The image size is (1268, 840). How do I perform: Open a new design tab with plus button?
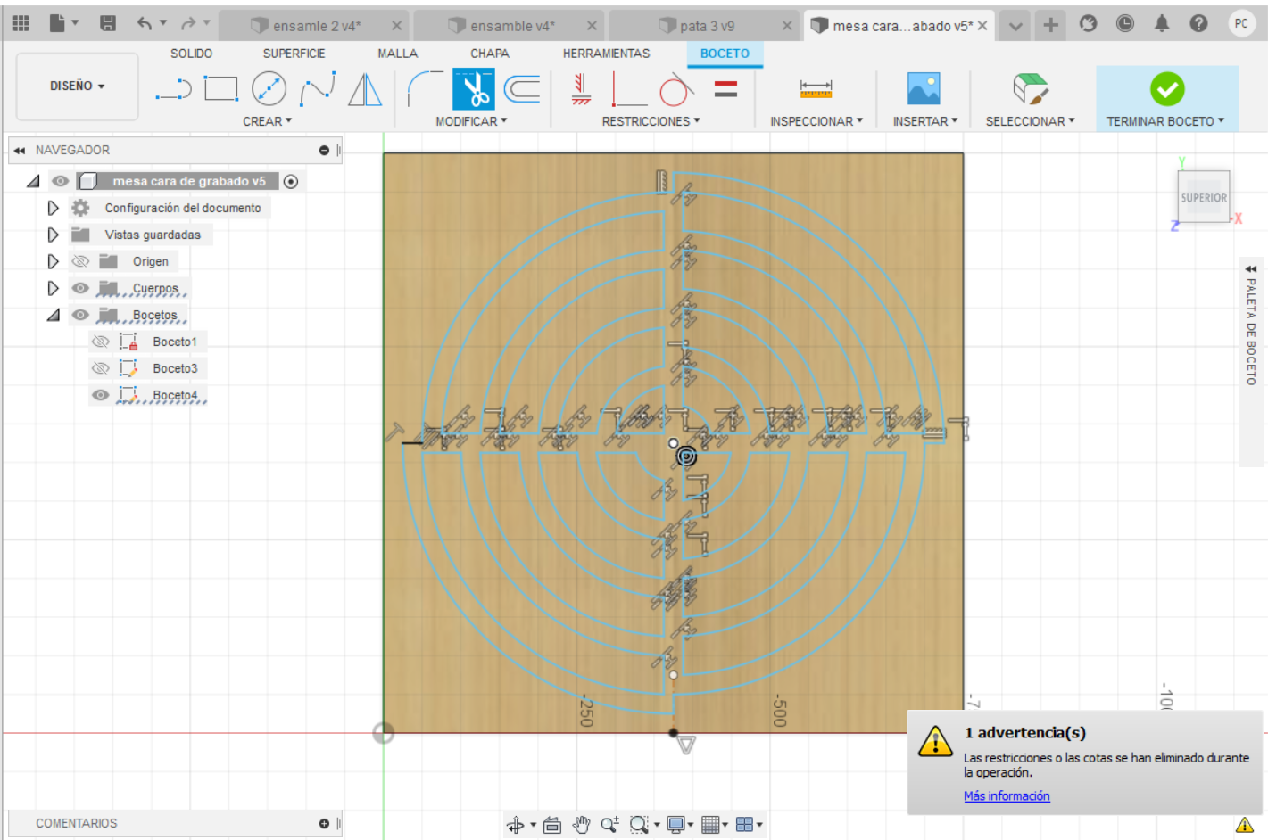(1050, 25)
